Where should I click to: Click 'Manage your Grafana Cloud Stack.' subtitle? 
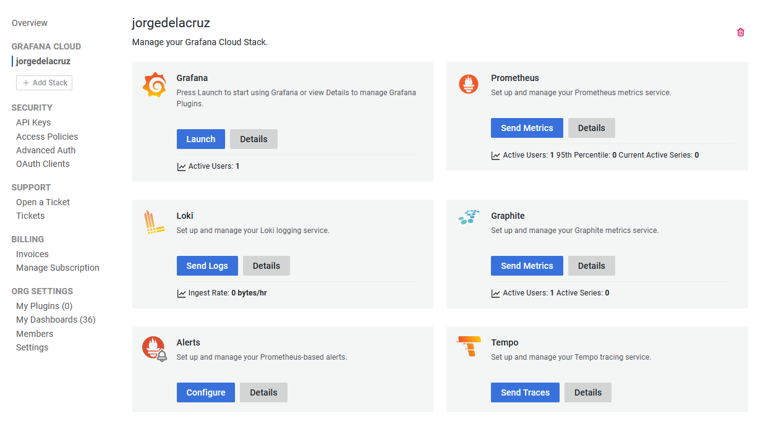coord(200,43)
